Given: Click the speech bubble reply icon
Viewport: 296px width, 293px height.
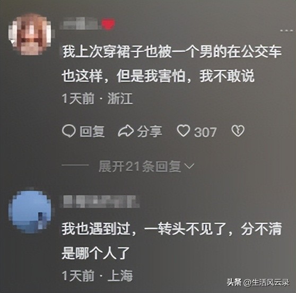Looking at the screenshot, I should [x=69, y=131].
